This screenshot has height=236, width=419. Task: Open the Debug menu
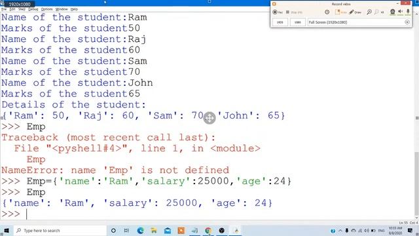[33, 9]
